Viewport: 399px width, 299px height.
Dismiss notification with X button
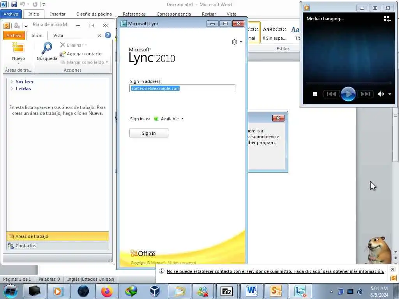[392, 269]
